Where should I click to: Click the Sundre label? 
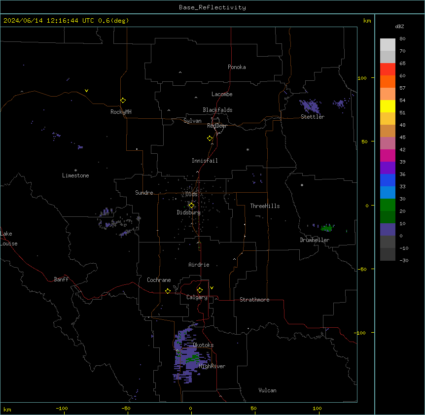click(x=144, y=193)
